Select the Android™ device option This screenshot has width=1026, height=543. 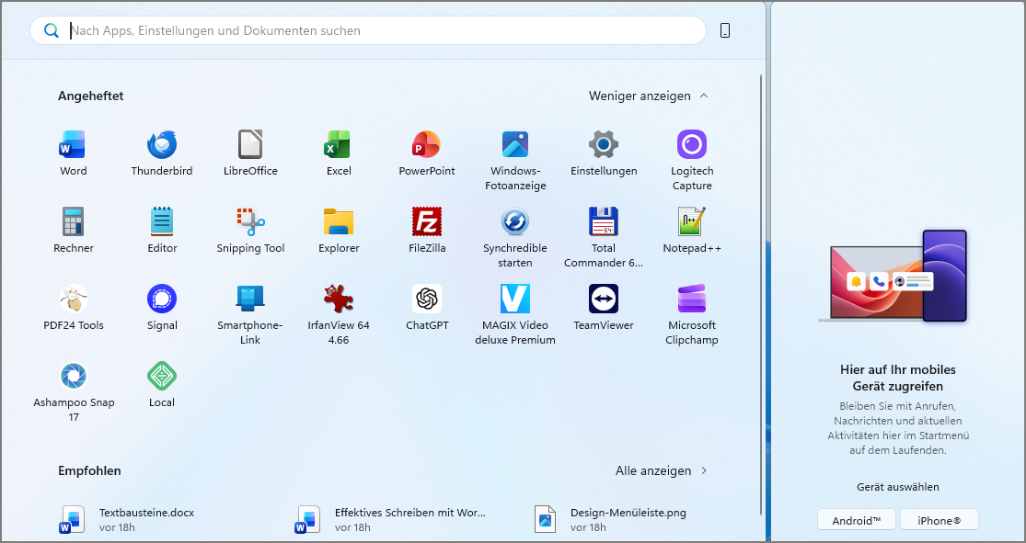[x=856, y=519]
